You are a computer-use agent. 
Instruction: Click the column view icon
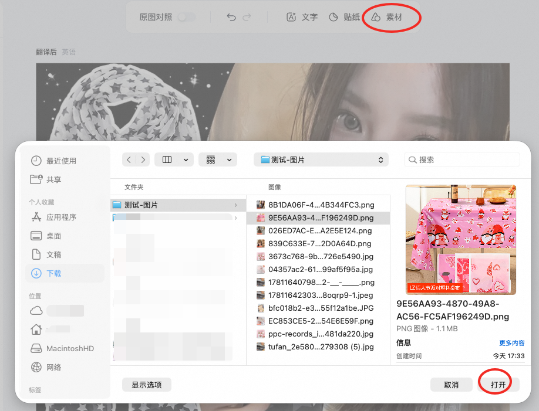[x=167, y=159]
